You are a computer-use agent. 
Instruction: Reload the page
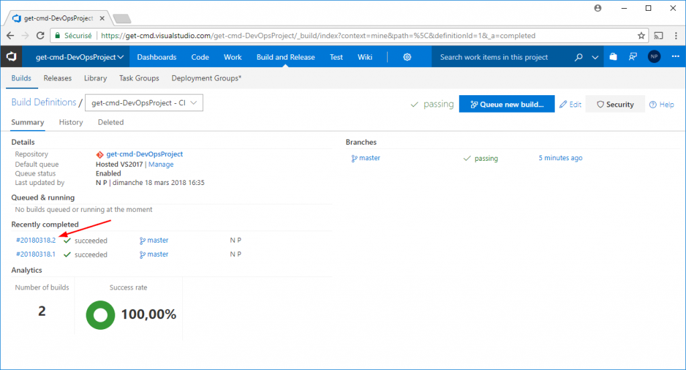(40, 36)
